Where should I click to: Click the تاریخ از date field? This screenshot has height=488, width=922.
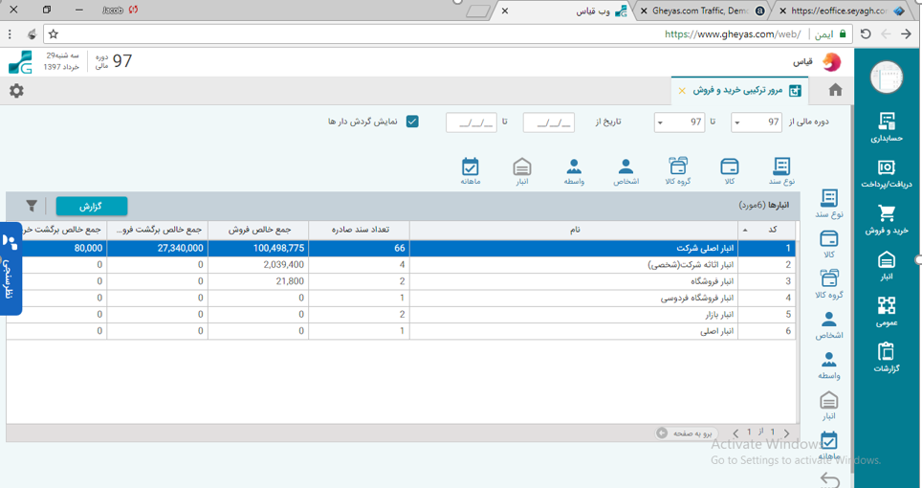[549, 122]
